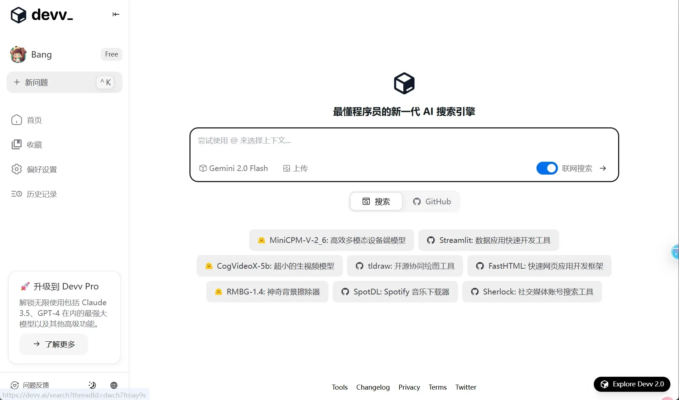Toggle the 联网搜索 web search switch
Image resolution: width=679 pixels, height=400 pixels.
pos(546,168)
